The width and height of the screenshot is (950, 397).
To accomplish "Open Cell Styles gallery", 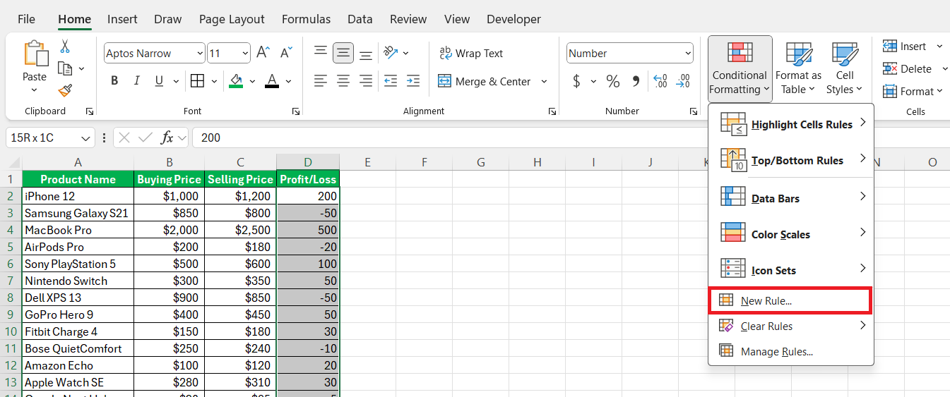I will coord(845,68).
